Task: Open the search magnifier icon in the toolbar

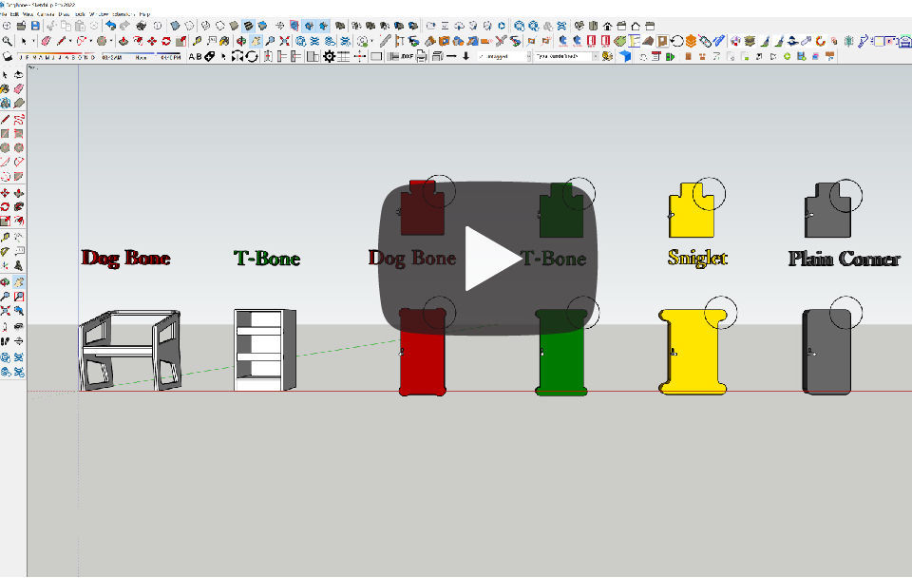Action: click(7, 41)
